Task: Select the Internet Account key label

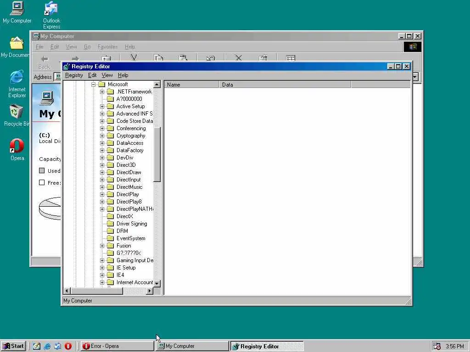Action: coord(134,282)
